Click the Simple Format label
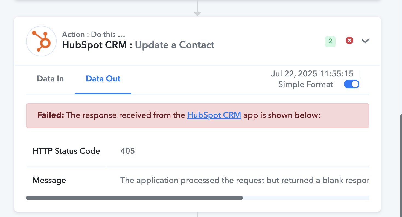 [x=305, y=84]
